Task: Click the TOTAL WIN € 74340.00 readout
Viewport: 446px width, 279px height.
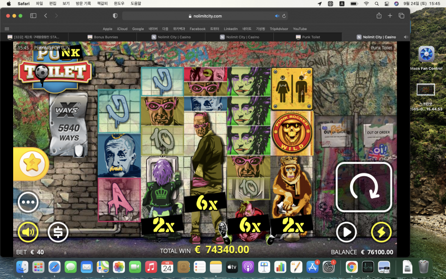Action: tap(204, 250)
